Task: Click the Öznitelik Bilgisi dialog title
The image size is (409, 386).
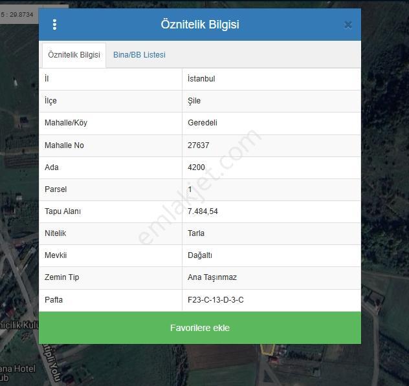Action: (200, 25)
